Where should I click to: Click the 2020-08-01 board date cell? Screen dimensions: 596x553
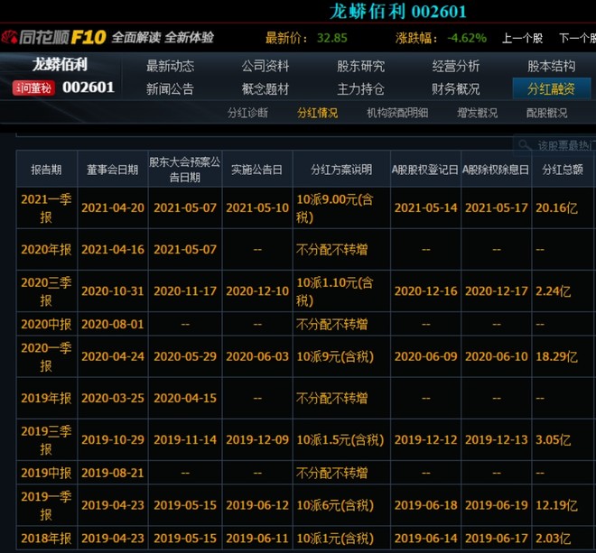(113, 324)
